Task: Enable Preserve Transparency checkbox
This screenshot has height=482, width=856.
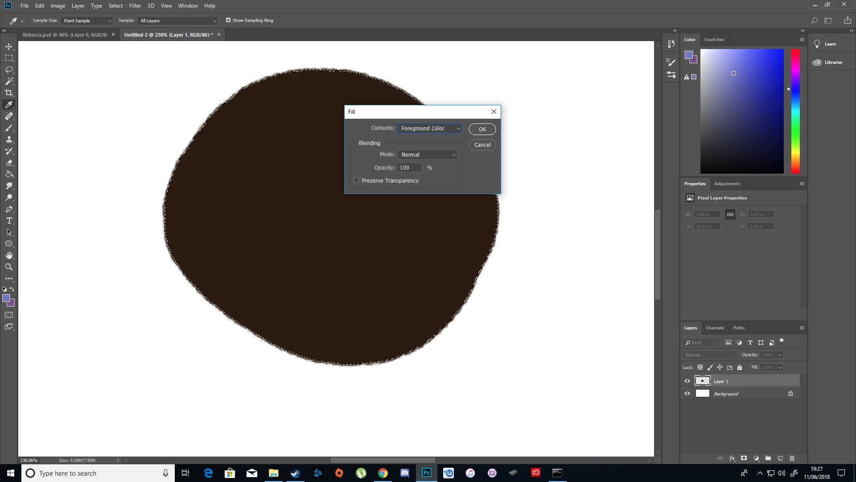Action: click(x=356, y=180)
